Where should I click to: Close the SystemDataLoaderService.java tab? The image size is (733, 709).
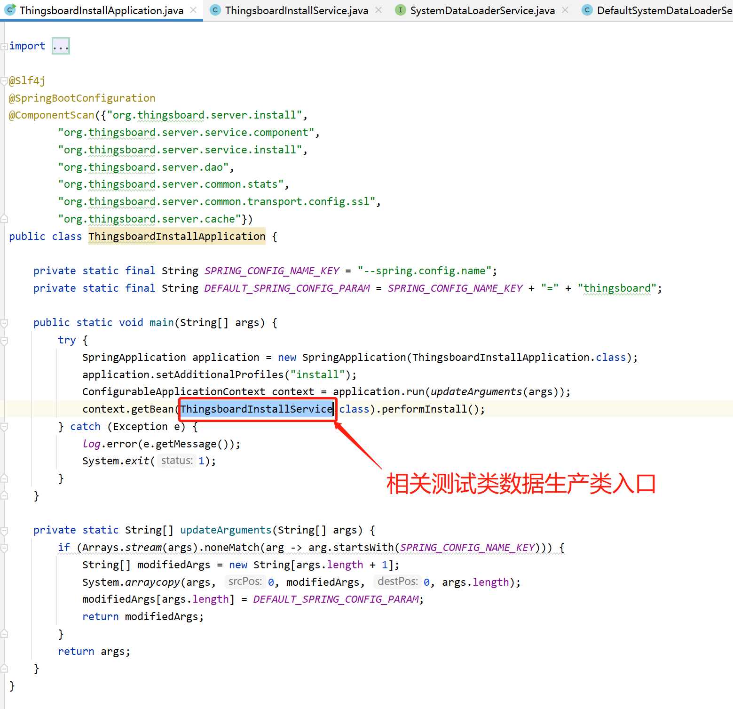click(565, 10)
